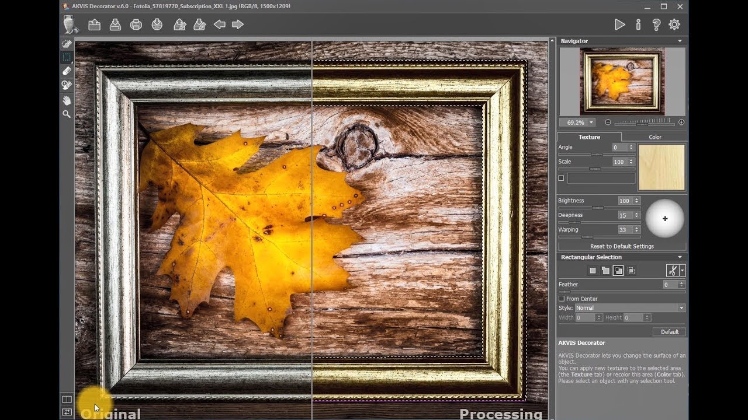Open help with the question mark icon

(x=656, y=24)
